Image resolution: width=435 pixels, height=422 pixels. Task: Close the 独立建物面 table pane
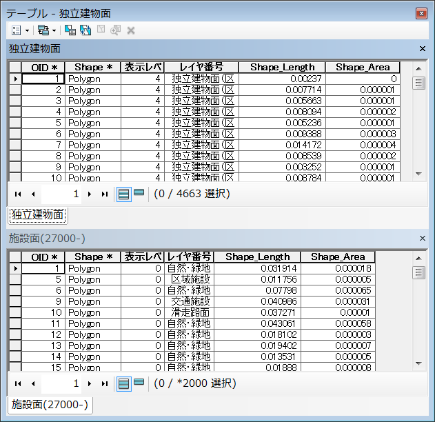pyautogui.click(x=422, y=49)
